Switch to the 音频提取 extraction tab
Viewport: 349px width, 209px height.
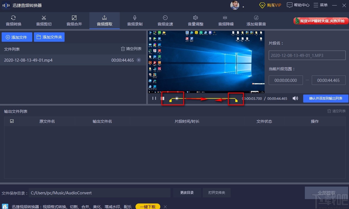click(x=104, y=20)
